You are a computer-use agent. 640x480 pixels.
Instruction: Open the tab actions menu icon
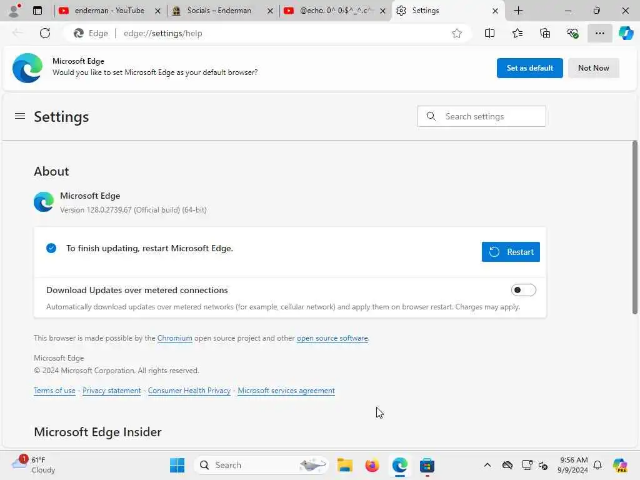[x=37, y=11]
